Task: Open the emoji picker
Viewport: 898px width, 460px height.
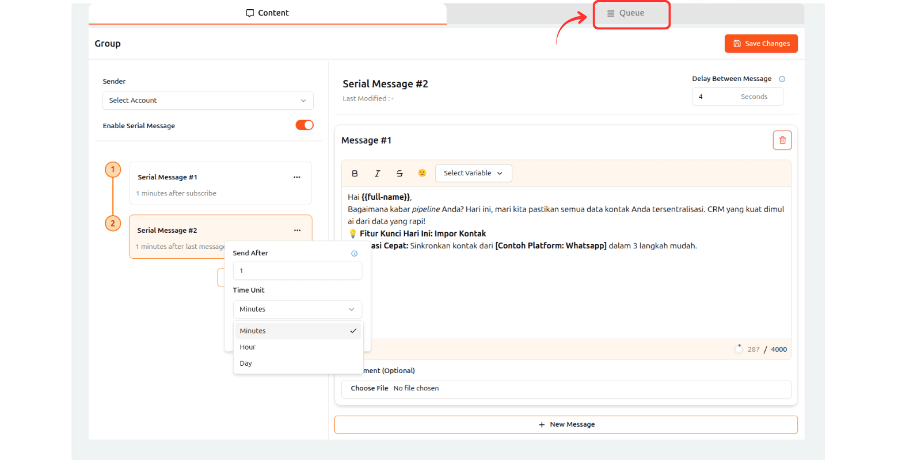Action: [422, 173]
